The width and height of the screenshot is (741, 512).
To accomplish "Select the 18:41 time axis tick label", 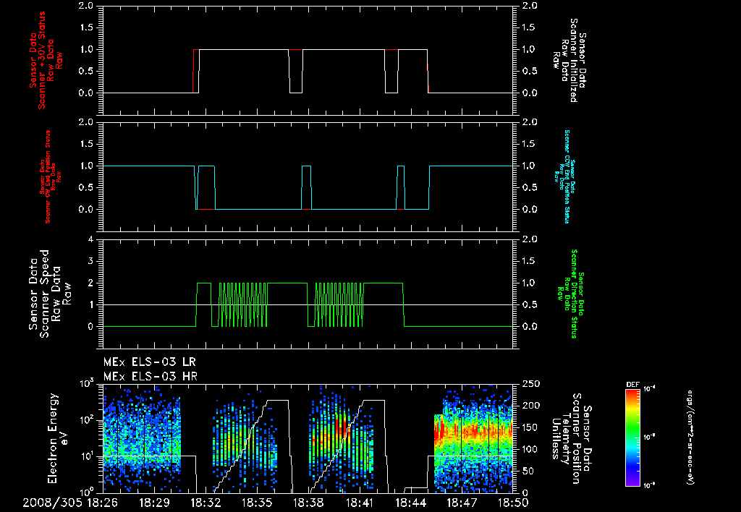I will (359, 503).
